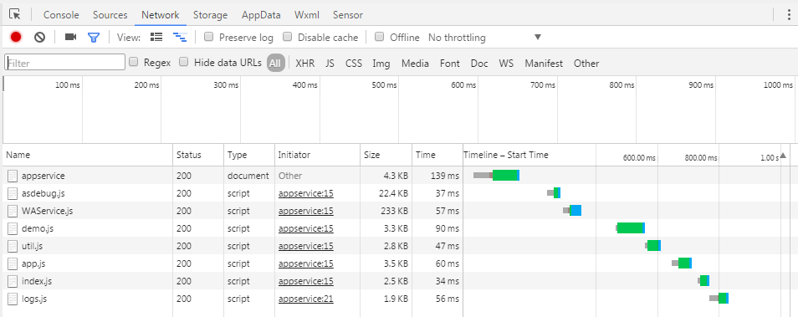Filter requests by Media type
This screenshot has height=317, width=798.
(x=415, y=64)
